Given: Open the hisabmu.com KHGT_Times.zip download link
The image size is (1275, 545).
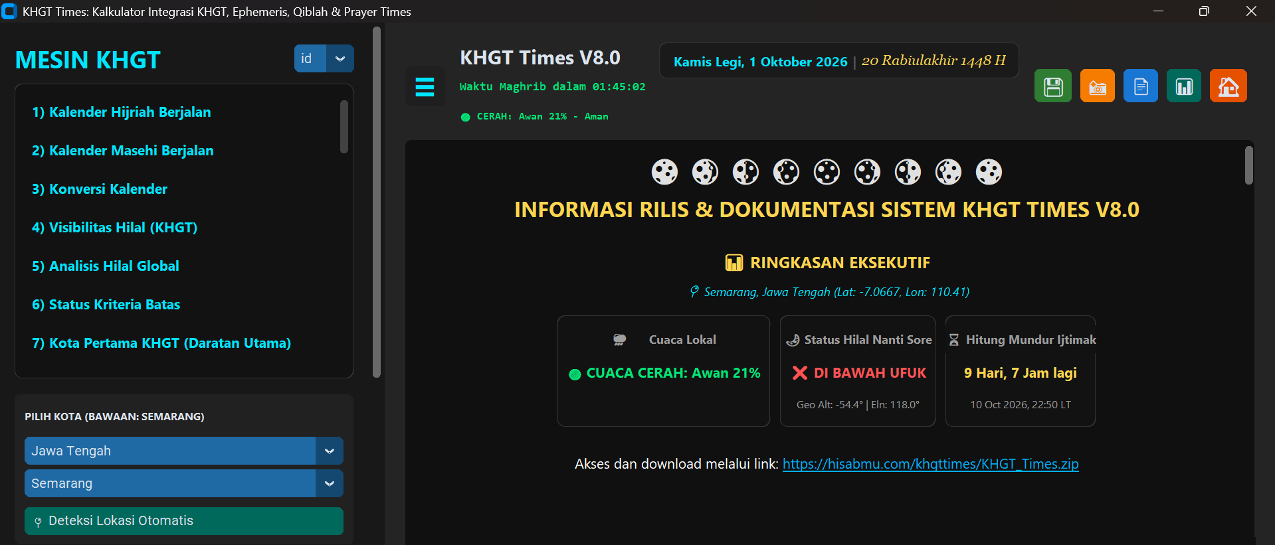Looking at the screenshot, I should [930, 464].
